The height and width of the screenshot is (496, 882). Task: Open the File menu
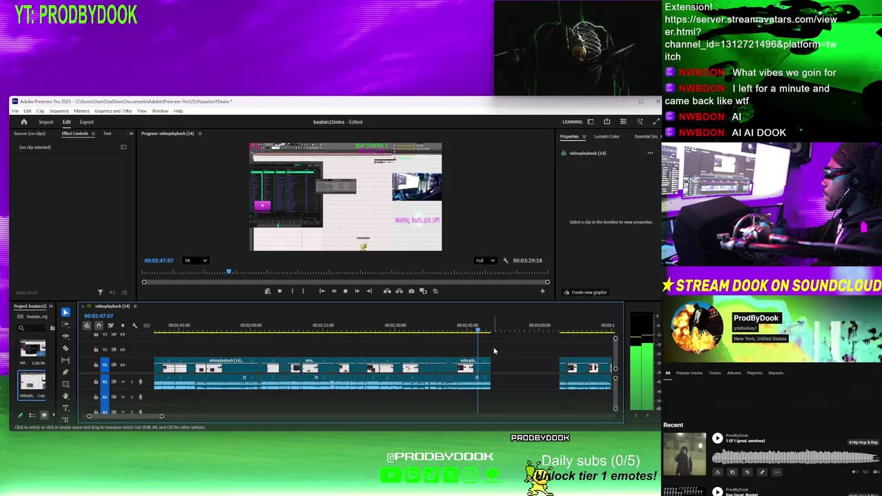(15, 111)
